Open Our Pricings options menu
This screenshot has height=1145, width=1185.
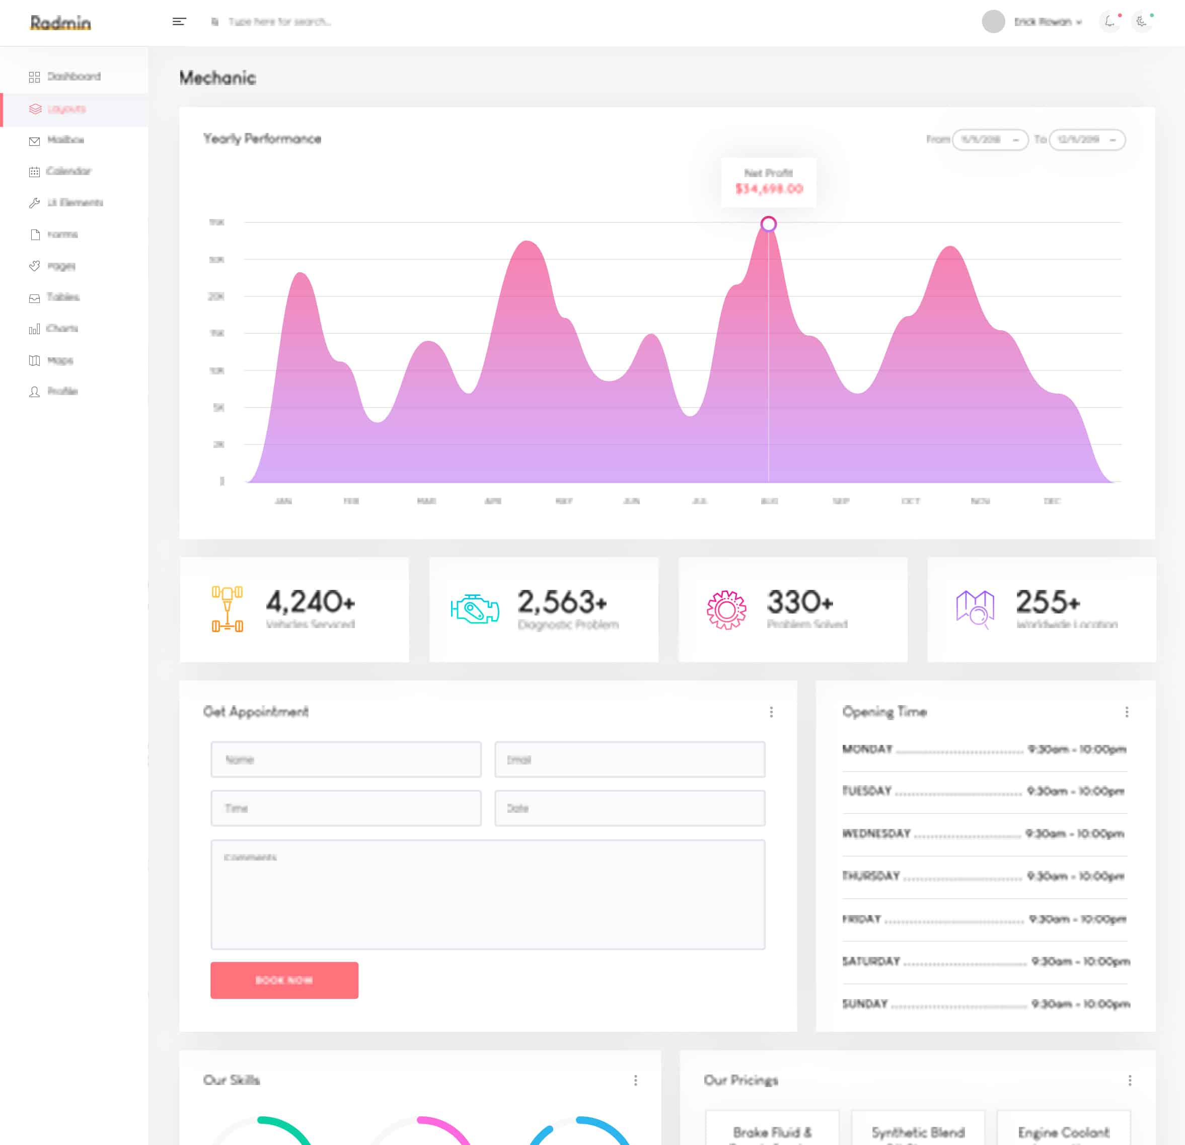[x=1130, y=1080]
